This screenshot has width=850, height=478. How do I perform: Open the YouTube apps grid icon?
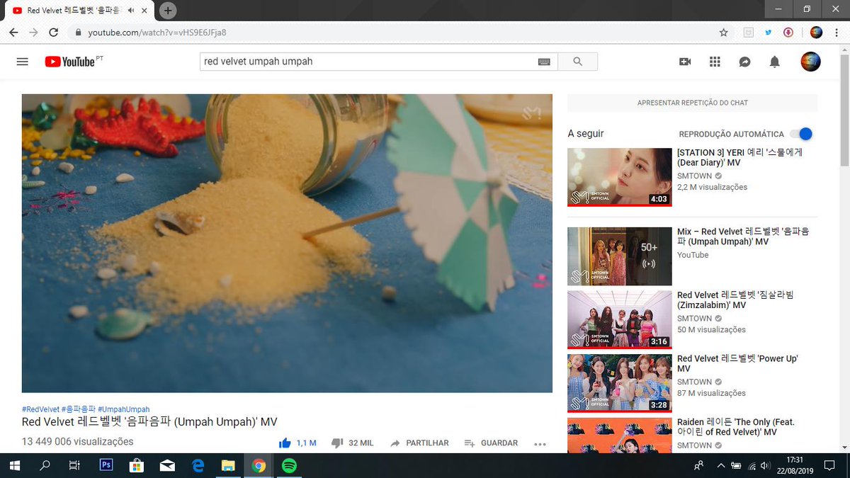point(715,62)
